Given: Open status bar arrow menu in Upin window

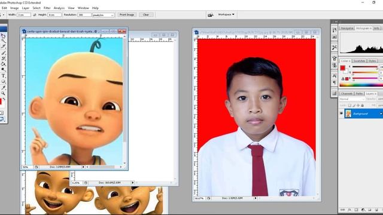Looking at the screenshot, I should (x=83, y=167).
